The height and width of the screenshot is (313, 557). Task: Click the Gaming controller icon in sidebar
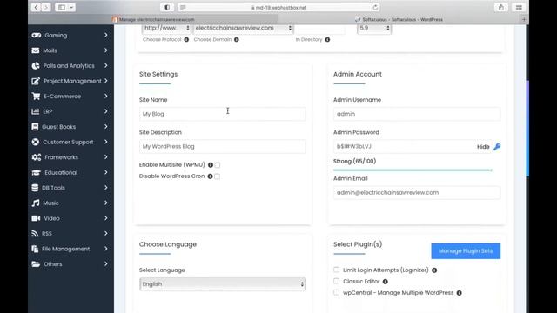pos(37,35)
